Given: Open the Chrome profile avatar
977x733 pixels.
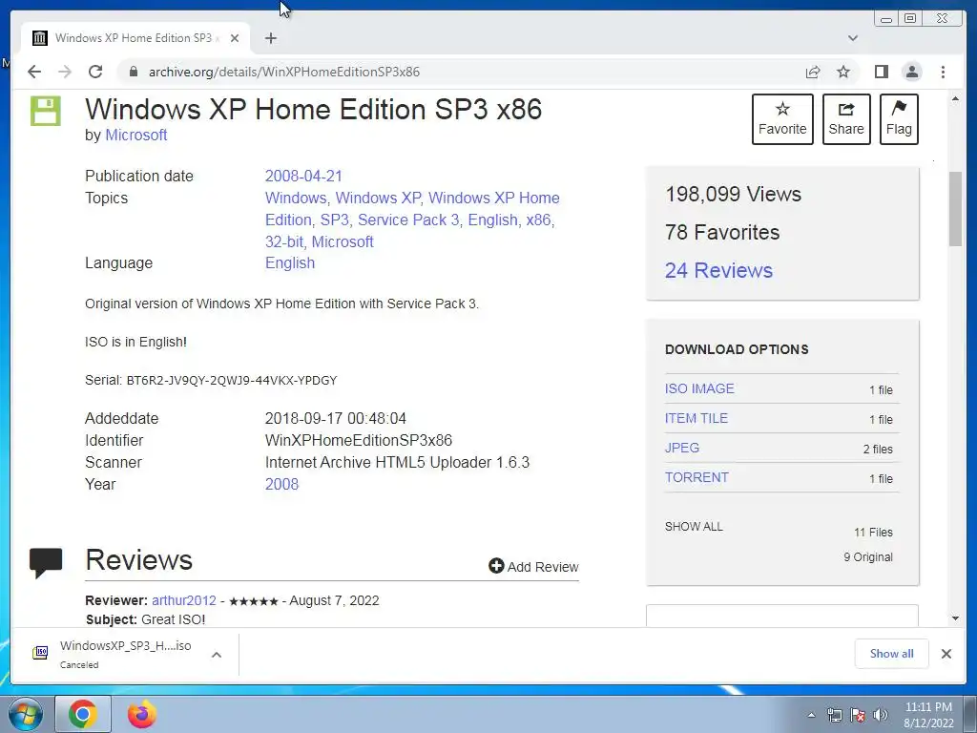Looking at the screenshot, I should pyautogui.click(x=911, y=72).
